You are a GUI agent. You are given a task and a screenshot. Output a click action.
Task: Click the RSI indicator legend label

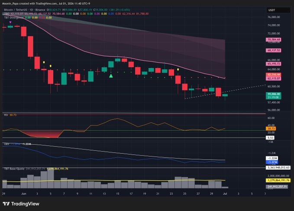point(6,115)
